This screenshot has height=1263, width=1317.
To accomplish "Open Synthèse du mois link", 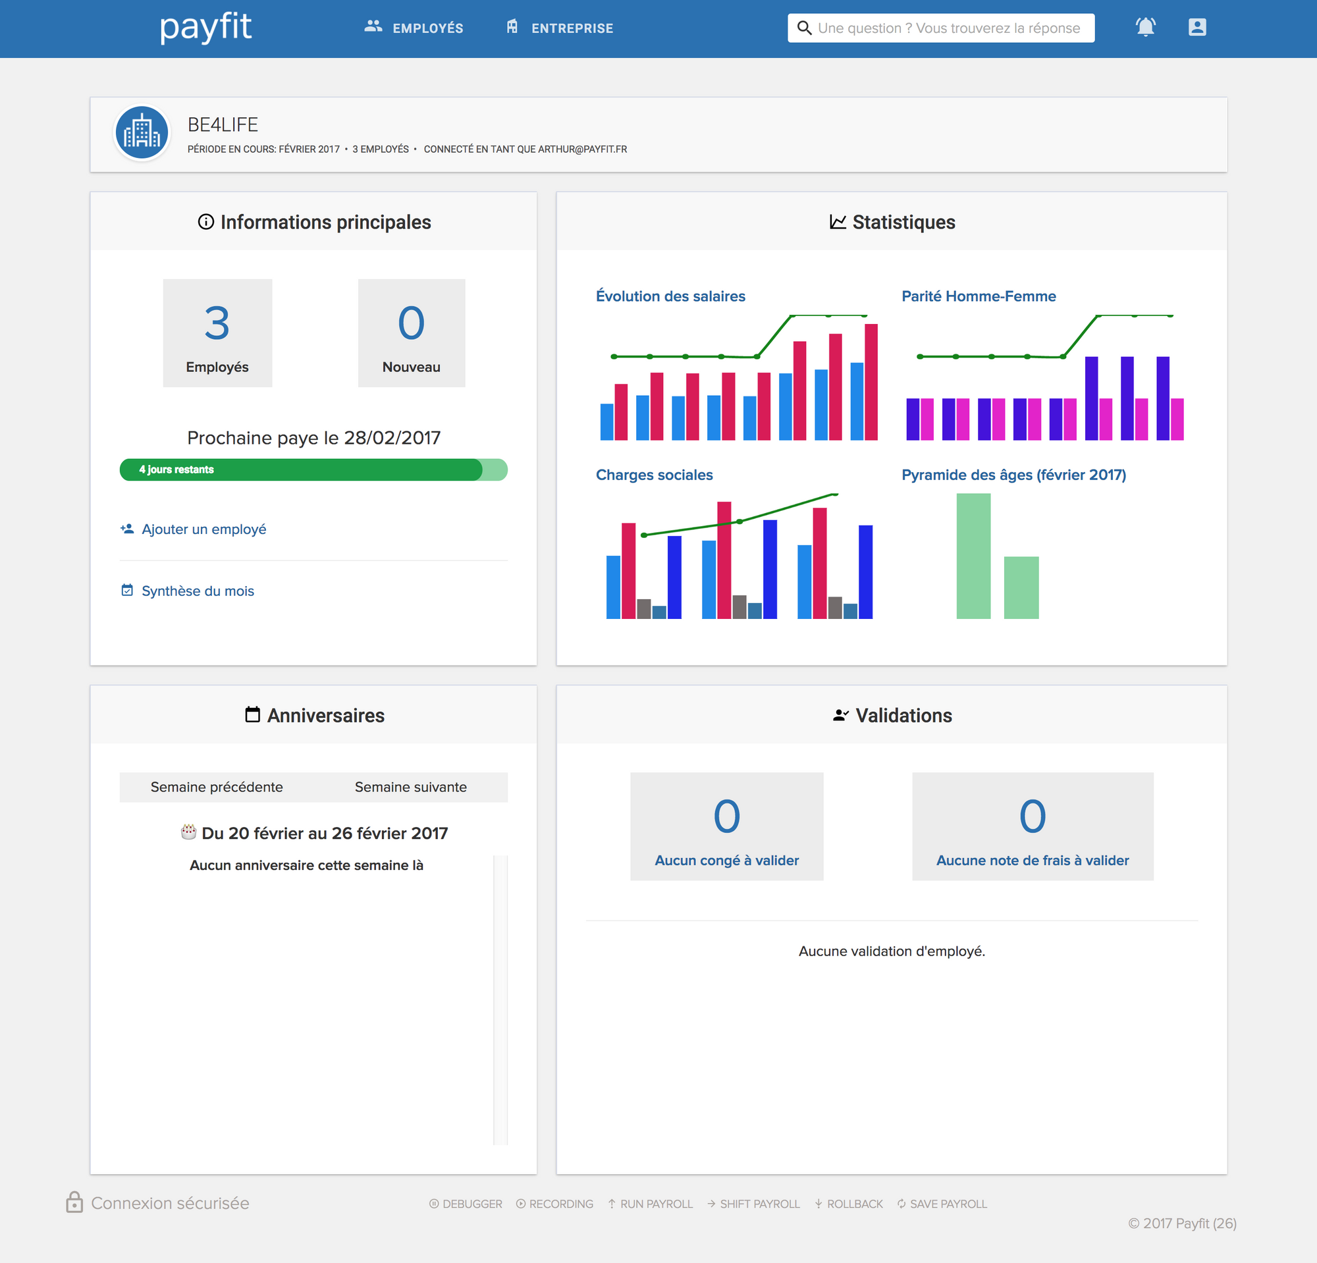I will pos(198,591).
